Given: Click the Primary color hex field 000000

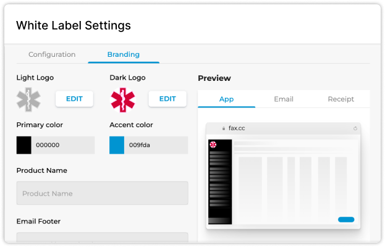Looking at the screenshot, I should 63,145.
